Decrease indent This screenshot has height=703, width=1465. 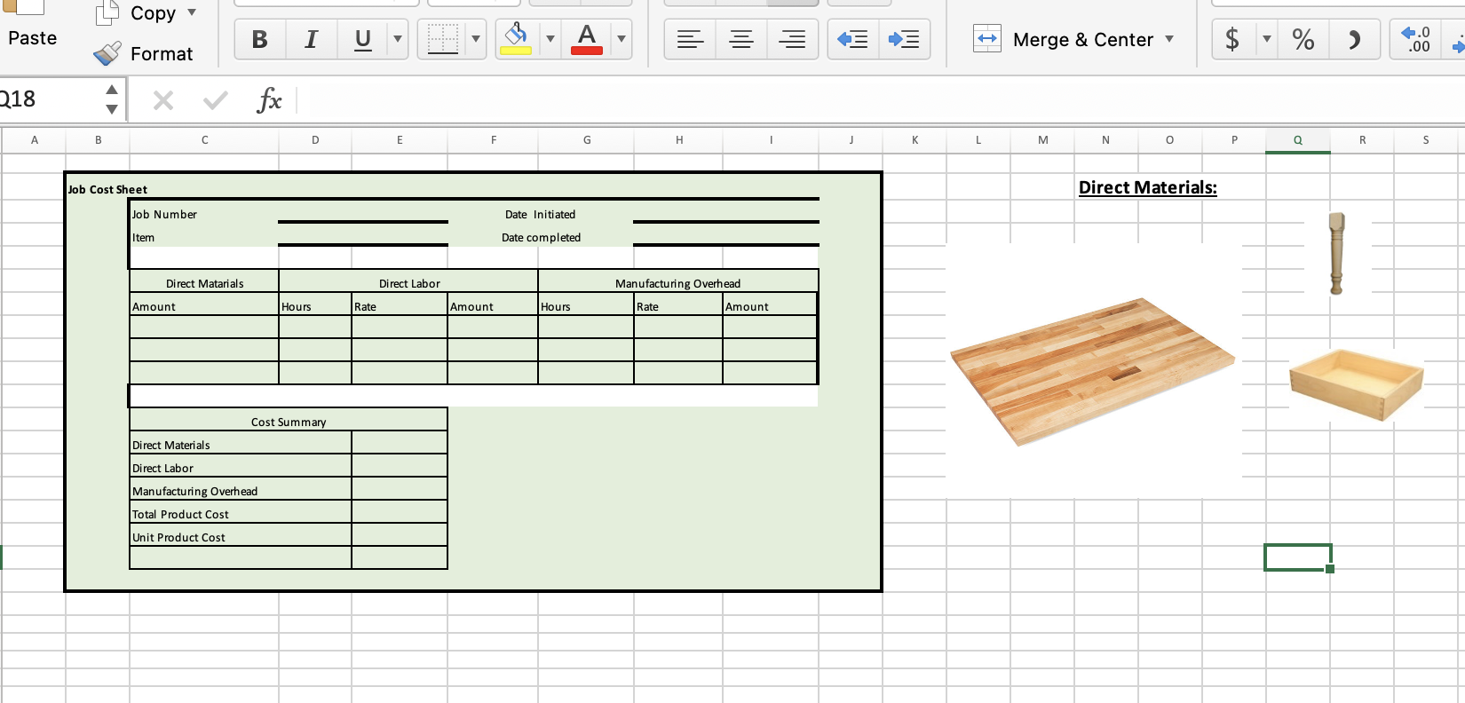pyautogui.click(x=852, y=39)
